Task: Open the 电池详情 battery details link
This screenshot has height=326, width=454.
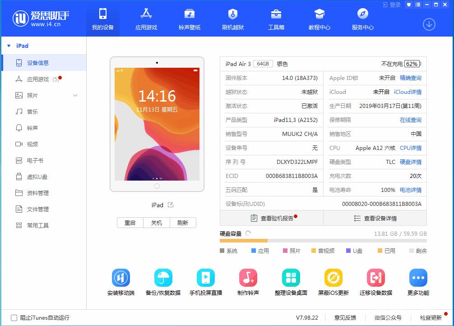Action: click(x=411, y=190)
